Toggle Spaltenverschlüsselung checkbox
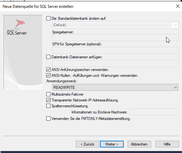This screenshot has width=182, height=153. pos(48,106)
